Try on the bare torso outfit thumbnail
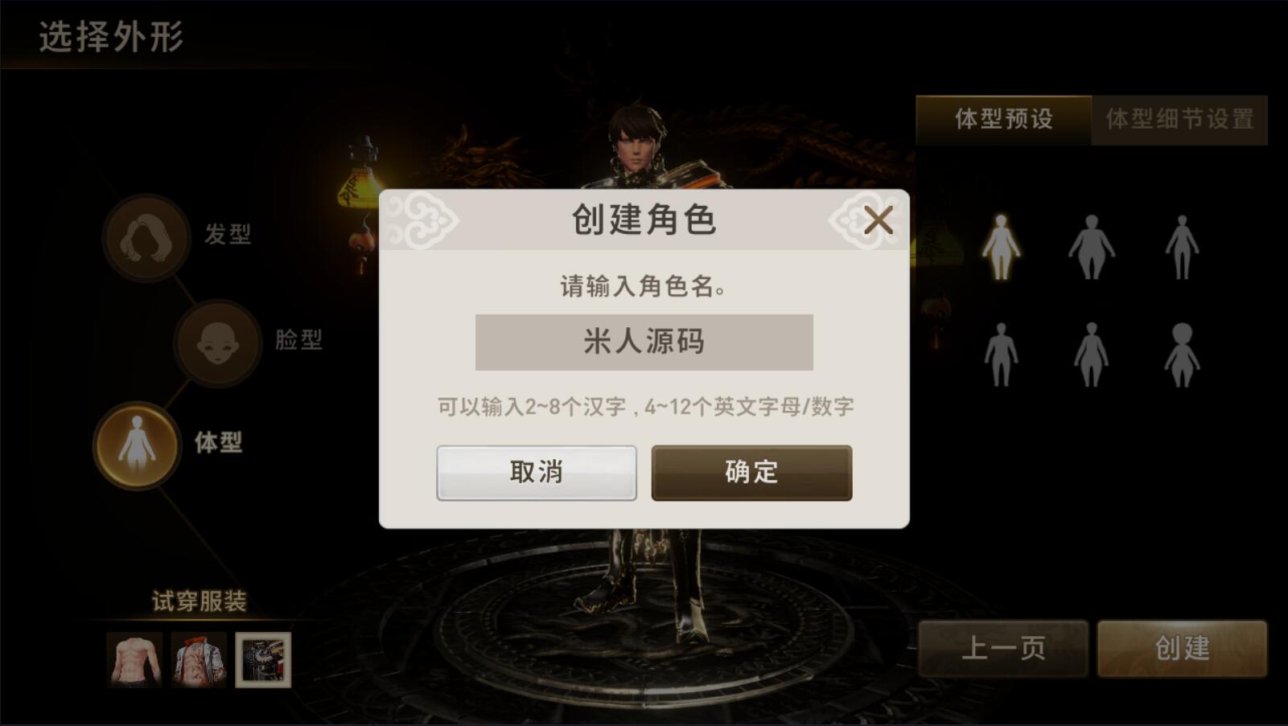 pos(134,659)
